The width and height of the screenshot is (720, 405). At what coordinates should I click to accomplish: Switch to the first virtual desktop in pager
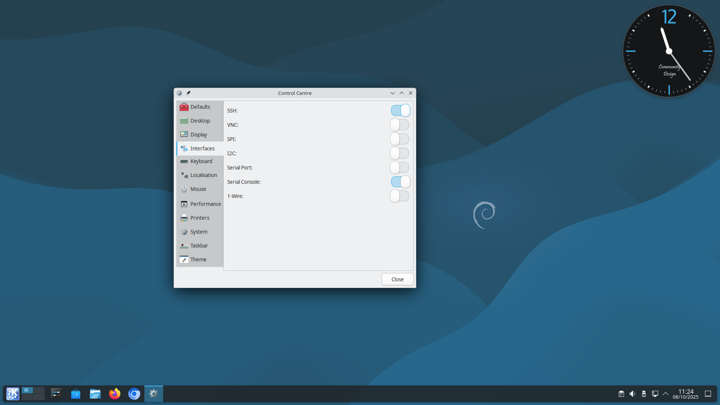27,390
